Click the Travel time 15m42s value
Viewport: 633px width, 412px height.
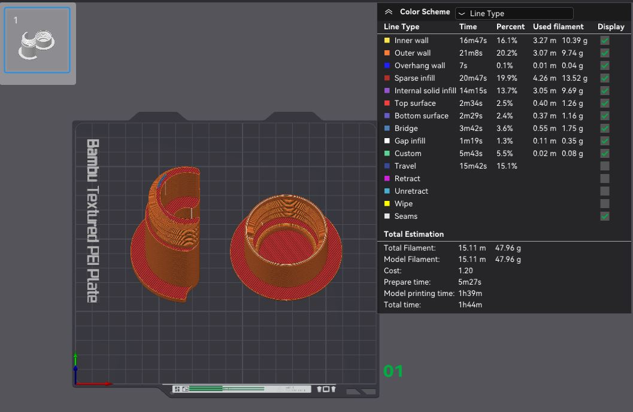coord(473,166)
